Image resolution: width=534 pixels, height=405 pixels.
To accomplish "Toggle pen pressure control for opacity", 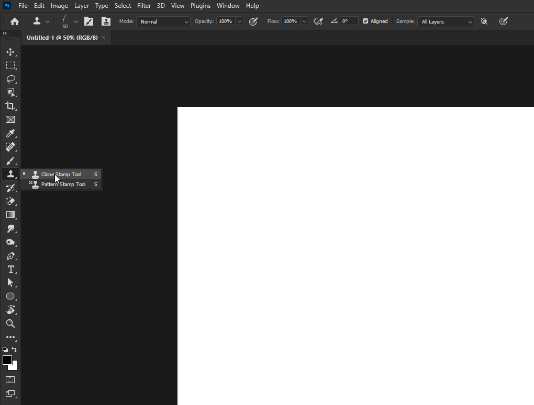I will point(253,21).
